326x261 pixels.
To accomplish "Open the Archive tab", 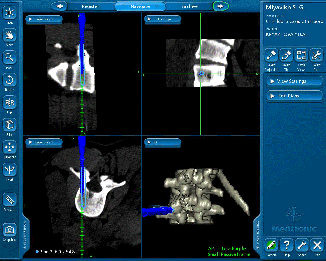I will coord(190,6).
